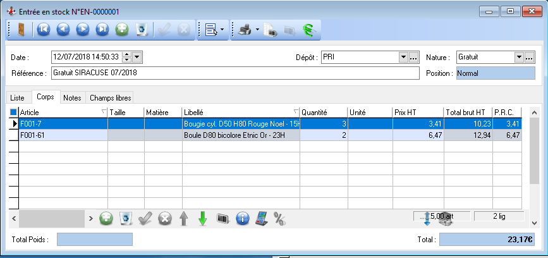The height and width of the screenshot is (258, 548).
Task: Click the Référence text field
Action: pyautogui.click(x=234, y=73)
